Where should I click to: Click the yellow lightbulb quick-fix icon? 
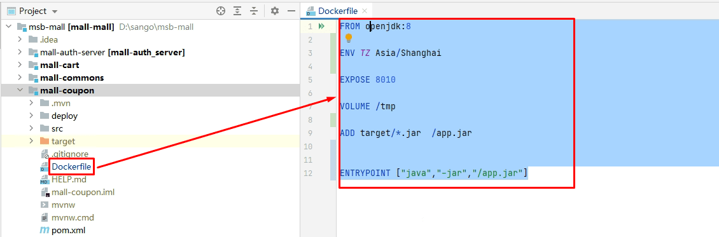[349, 38]
